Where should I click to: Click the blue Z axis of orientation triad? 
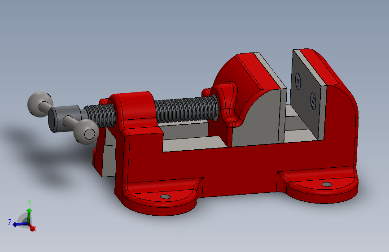tap(20, 225)
